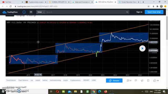
Task: Open the EN language selector
Action: (x=31, y=12)
